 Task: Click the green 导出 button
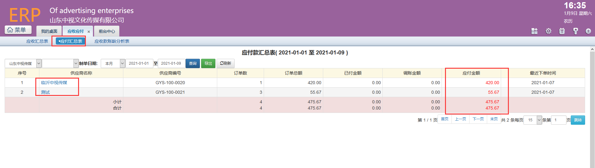point(208,63)
